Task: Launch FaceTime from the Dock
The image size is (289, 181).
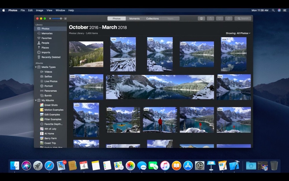Action: (153, 165)
